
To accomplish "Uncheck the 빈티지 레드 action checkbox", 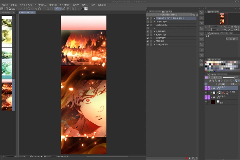I will point(148,32).
